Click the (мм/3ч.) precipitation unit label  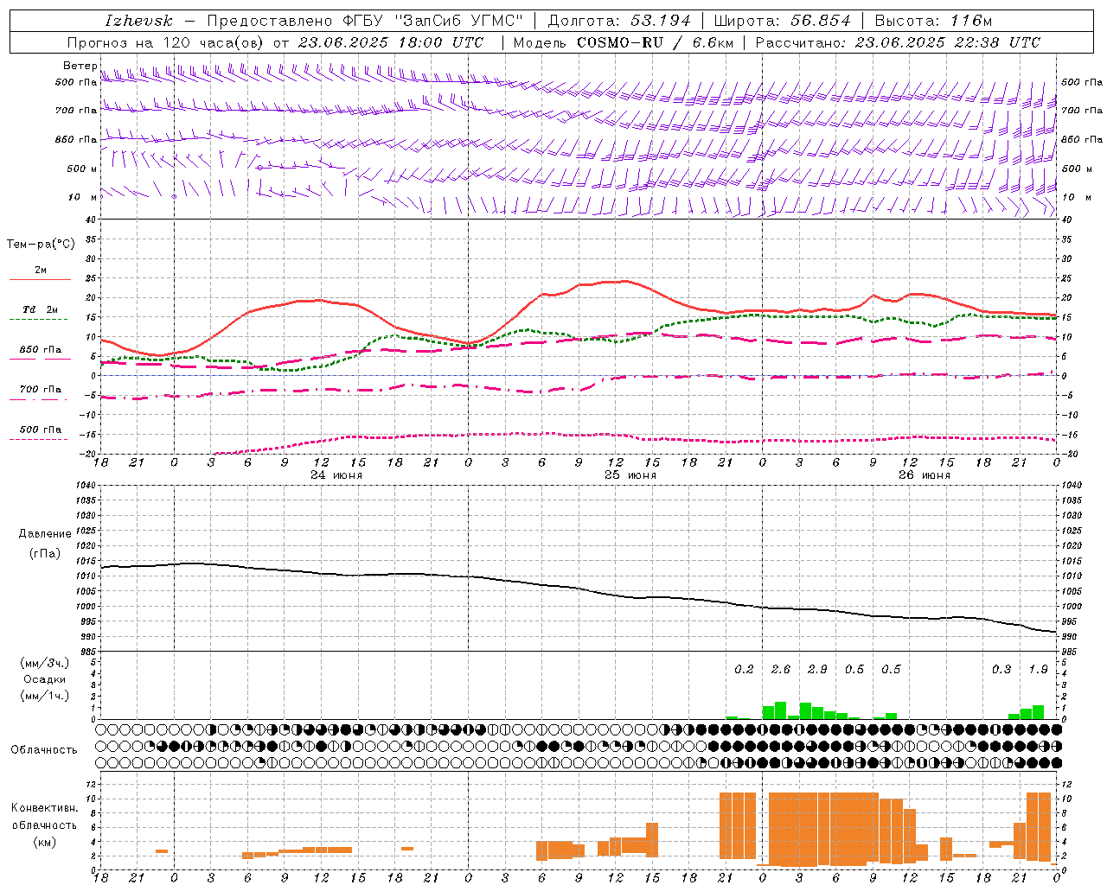[45, 664]
